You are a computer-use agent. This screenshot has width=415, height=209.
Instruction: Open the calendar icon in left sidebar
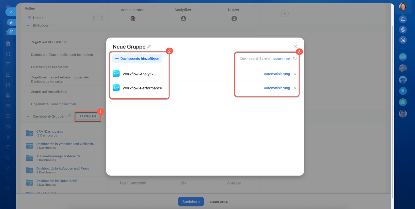(8, 64)
